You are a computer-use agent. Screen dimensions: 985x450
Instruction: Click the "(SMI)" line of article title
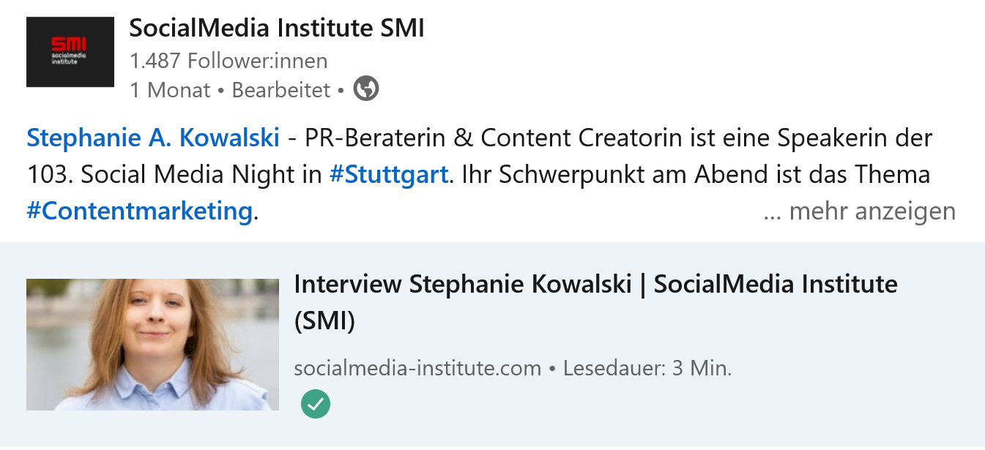[324, 321]
